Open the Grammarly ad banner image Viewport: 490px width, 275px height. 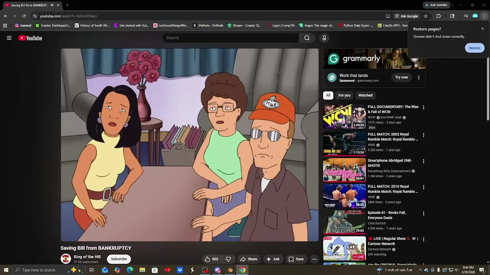point(374,58)
